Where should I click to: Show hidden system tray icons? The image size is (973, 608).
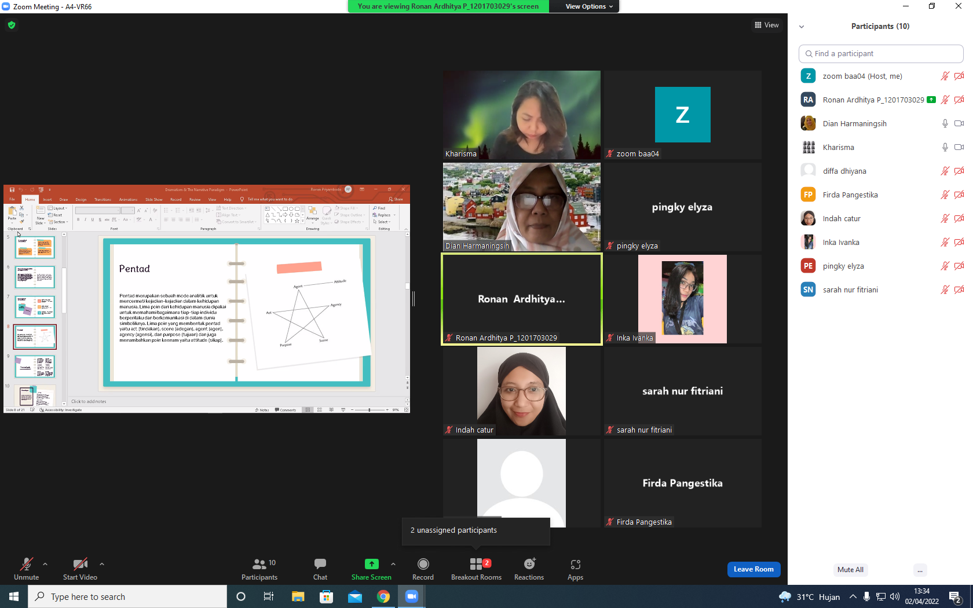click(853, 596)
